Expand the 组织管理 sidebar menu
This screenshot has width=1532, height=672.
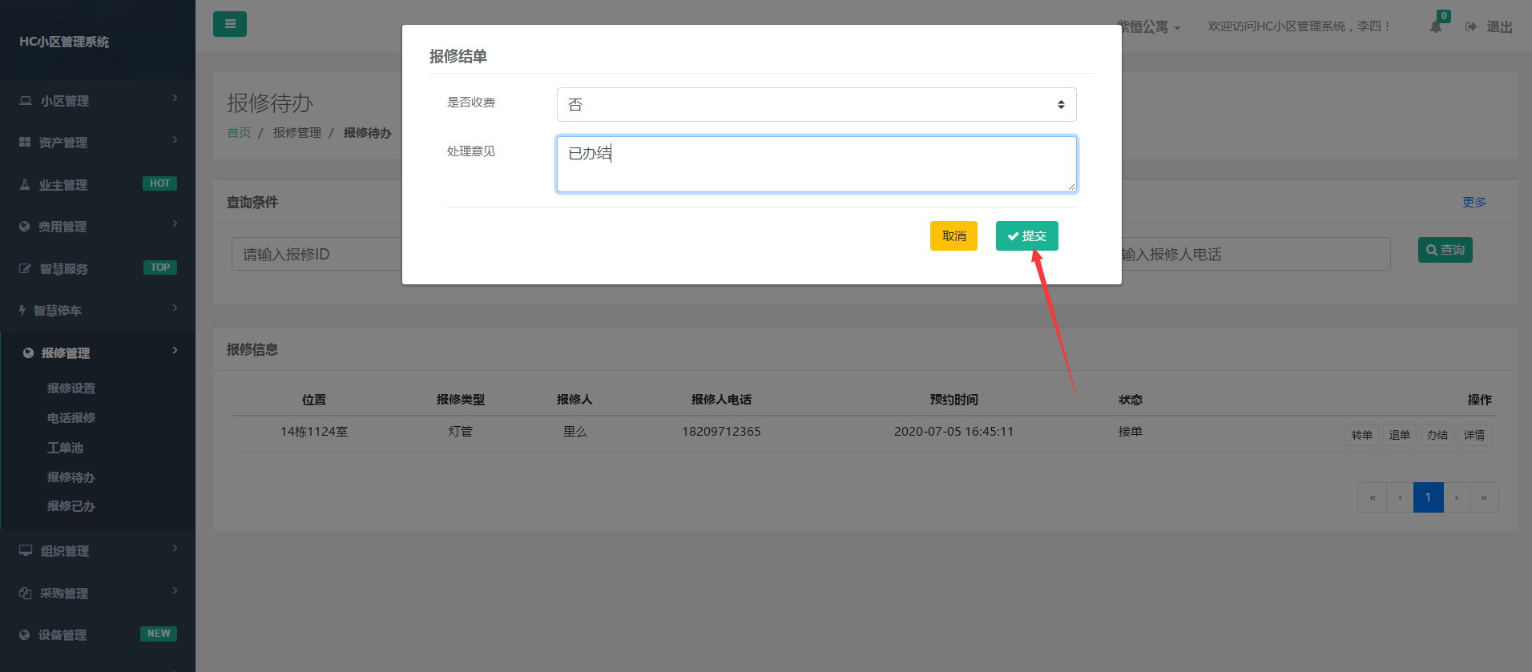[97, 551]
